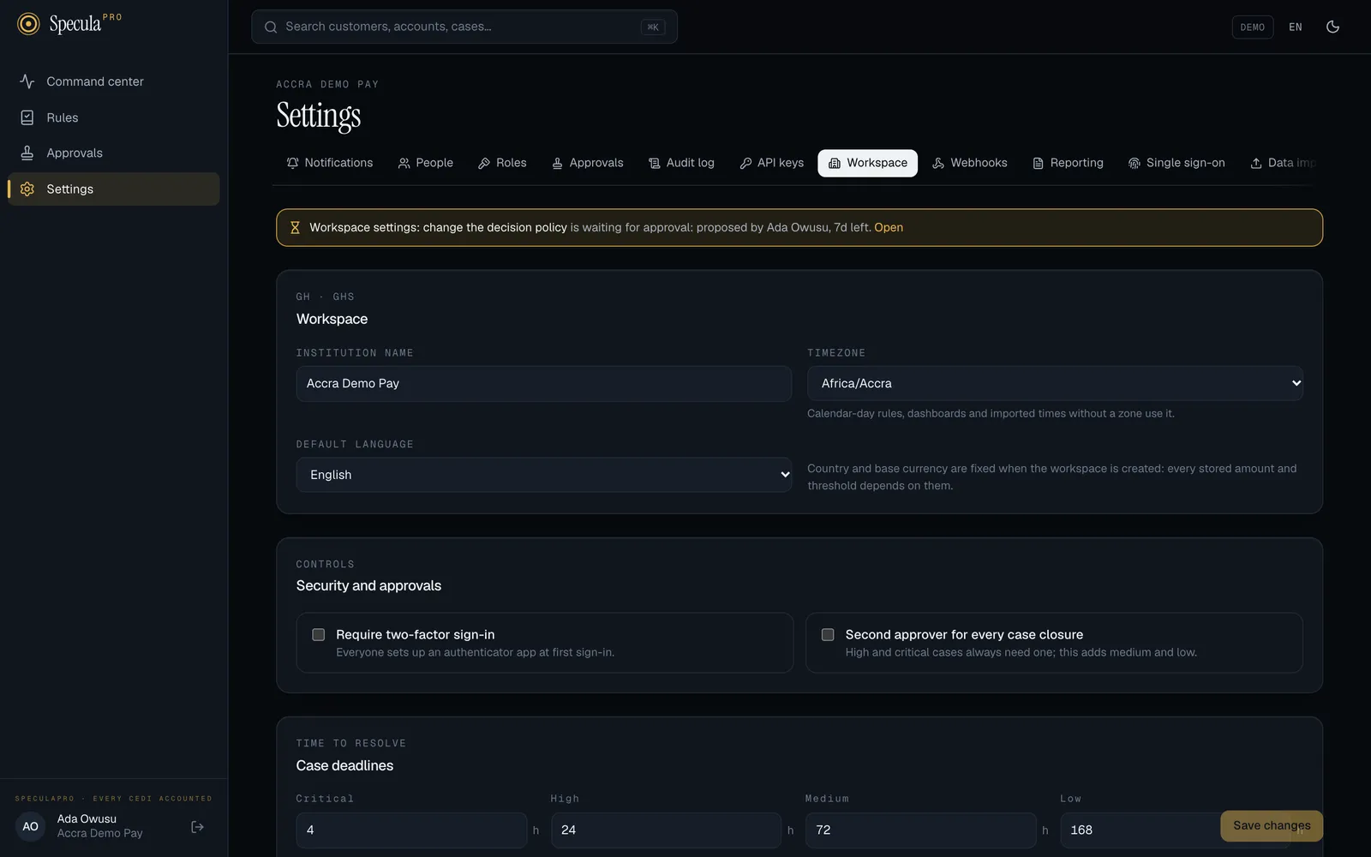1371x857 pixels.
Task: Switch to the Roles tab
Action: 502,163
